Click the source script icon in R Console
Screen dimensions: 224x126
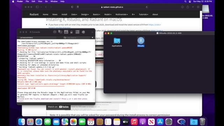point(60,32)
